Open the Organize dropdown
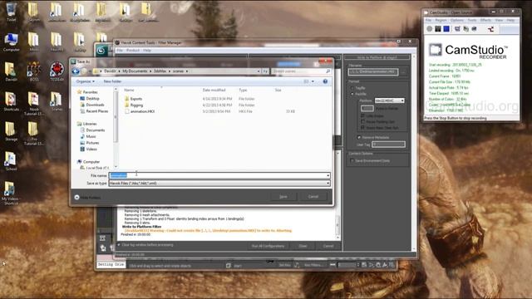 point(85,81)
